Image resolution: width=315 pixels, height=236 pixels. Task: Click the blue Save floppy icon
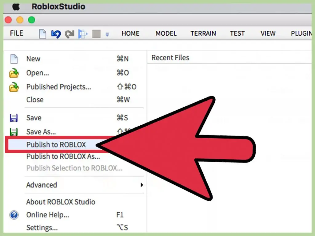tap(14, 118)
